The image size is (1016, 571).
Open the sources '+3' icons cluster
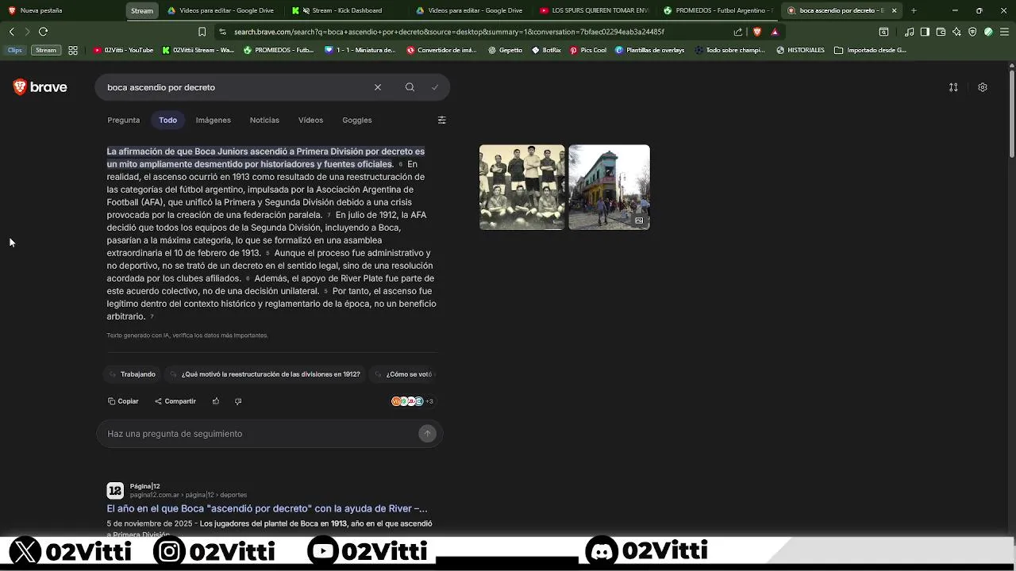coord(412,401)
